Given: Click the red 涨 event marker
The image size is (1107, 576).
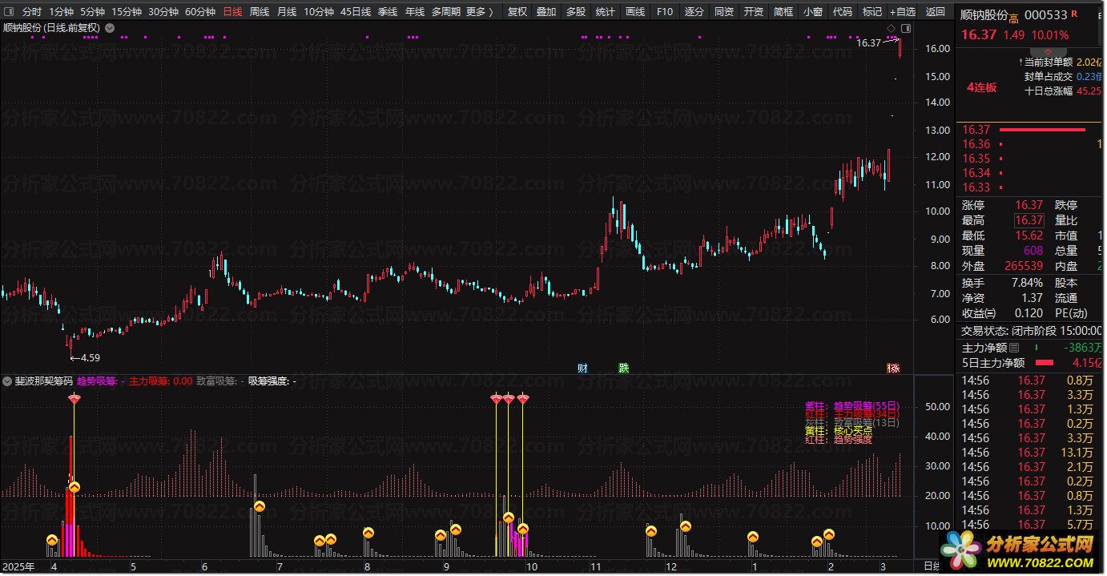Looking at the screenshot, I should [893, 369].
